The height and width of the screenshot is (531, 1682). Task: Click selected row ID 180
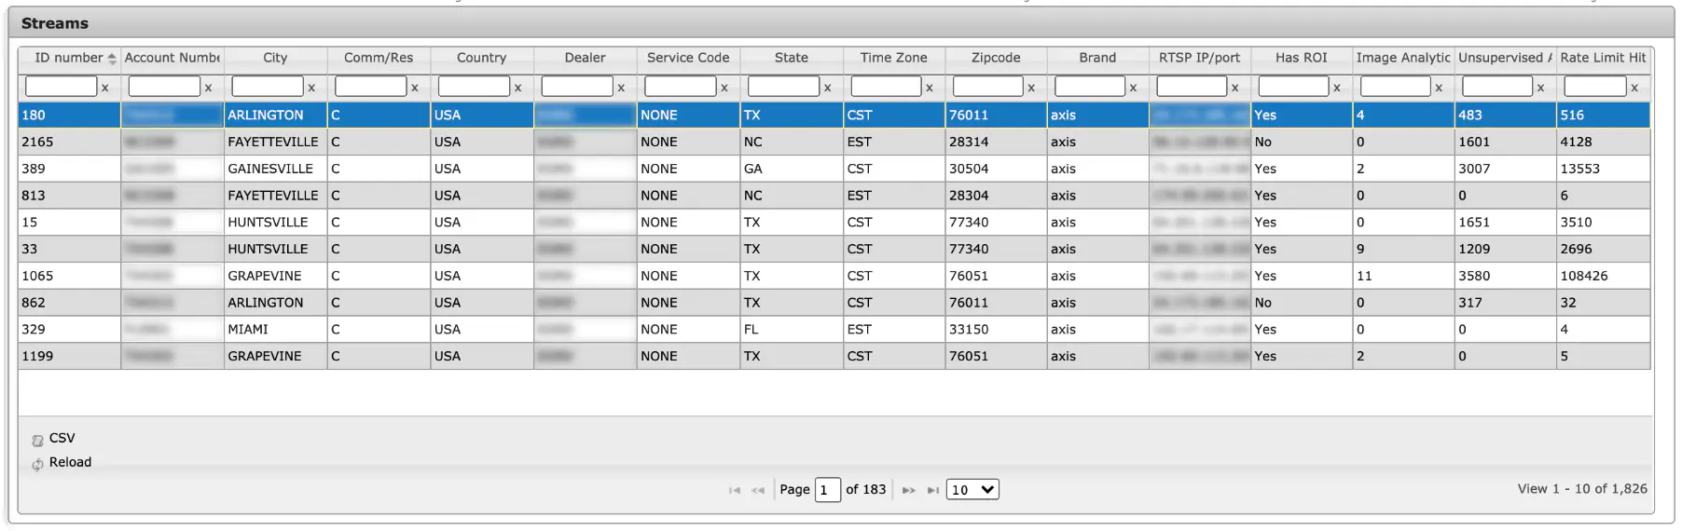point(69,116)
